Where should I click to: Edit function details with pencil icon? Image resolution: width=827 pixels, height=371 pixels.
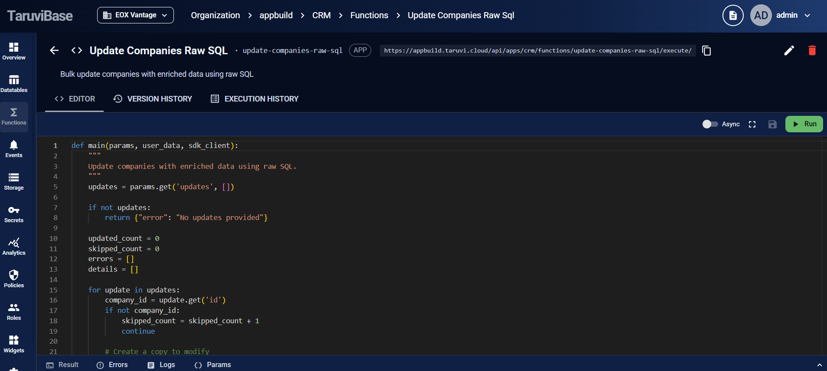pyautogui.click(x=789, y=51)
